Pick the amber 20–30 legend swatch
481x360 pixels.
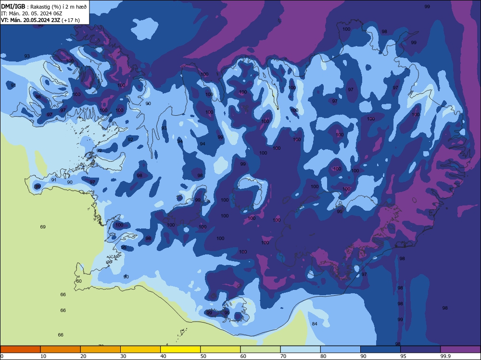[x=101, y=349]
